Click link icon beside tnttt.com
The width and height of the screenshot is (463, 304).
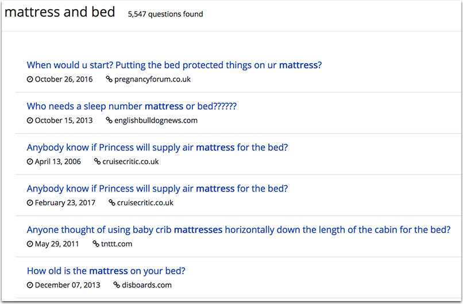coord(96,244)
